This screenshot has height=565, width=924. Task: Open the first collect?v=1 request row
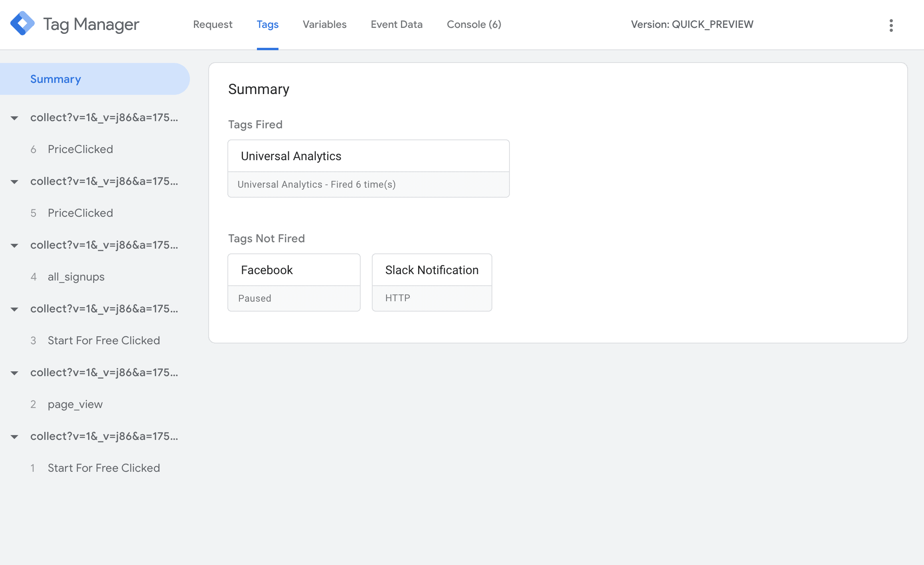pos(104,118)
